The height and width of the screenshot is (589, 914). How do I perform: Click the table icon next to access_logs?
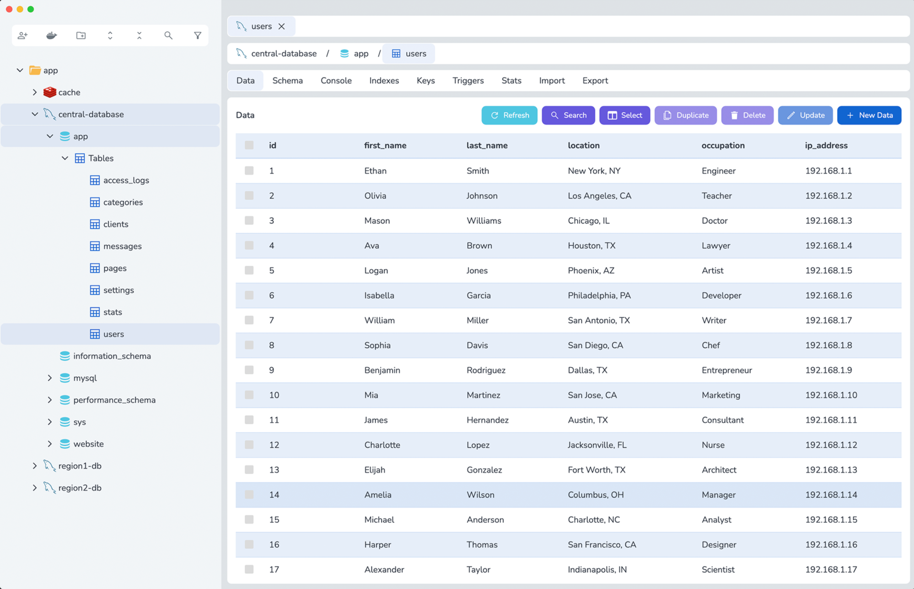95,180
